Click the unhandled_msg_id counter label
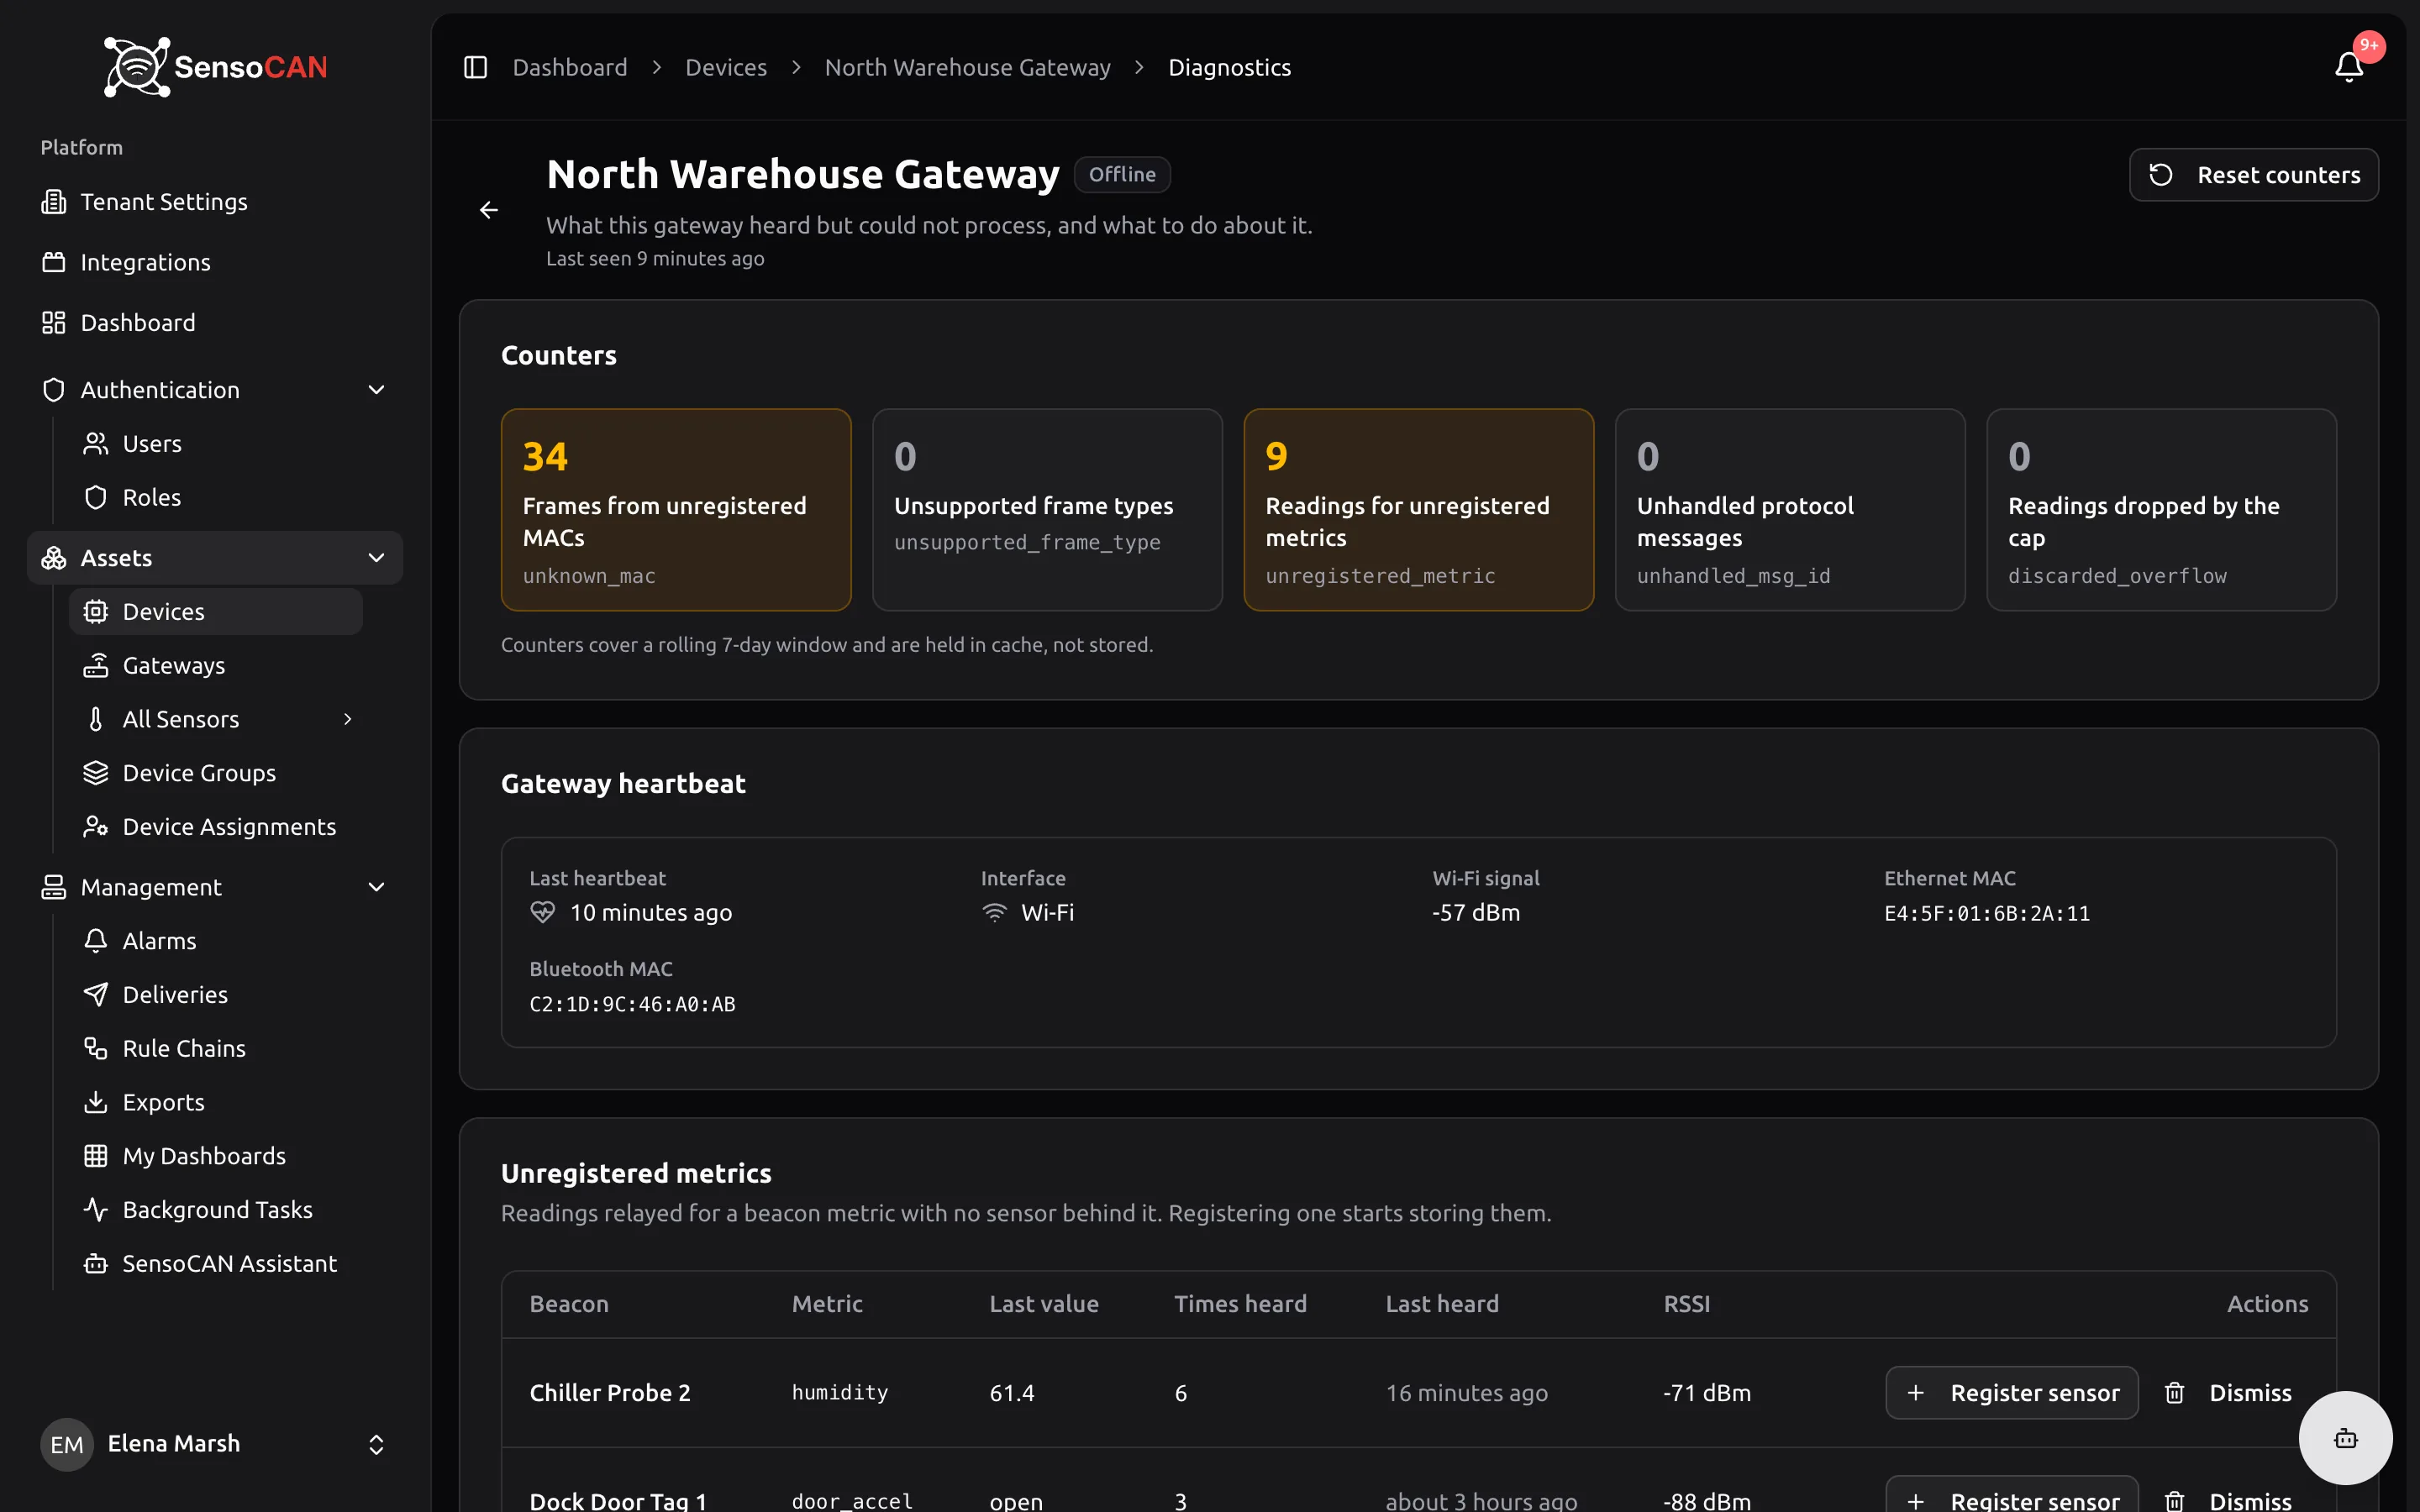The height and width of the screenshot is (1512, 2420). (x=1734, y=576)
